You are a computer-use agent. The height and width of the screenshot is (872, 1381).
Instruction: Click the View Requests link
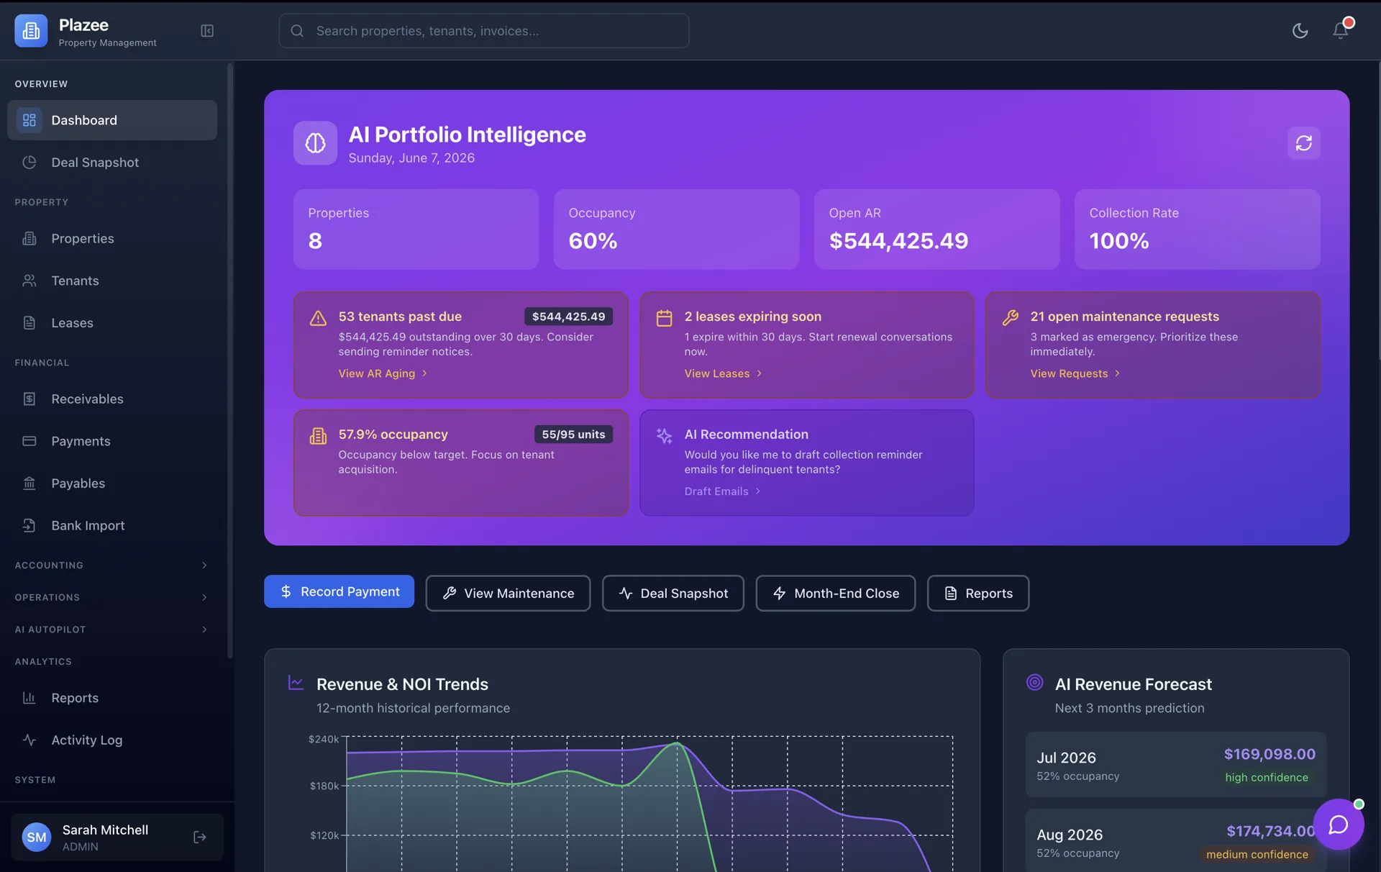click(x=1075, y=373)
